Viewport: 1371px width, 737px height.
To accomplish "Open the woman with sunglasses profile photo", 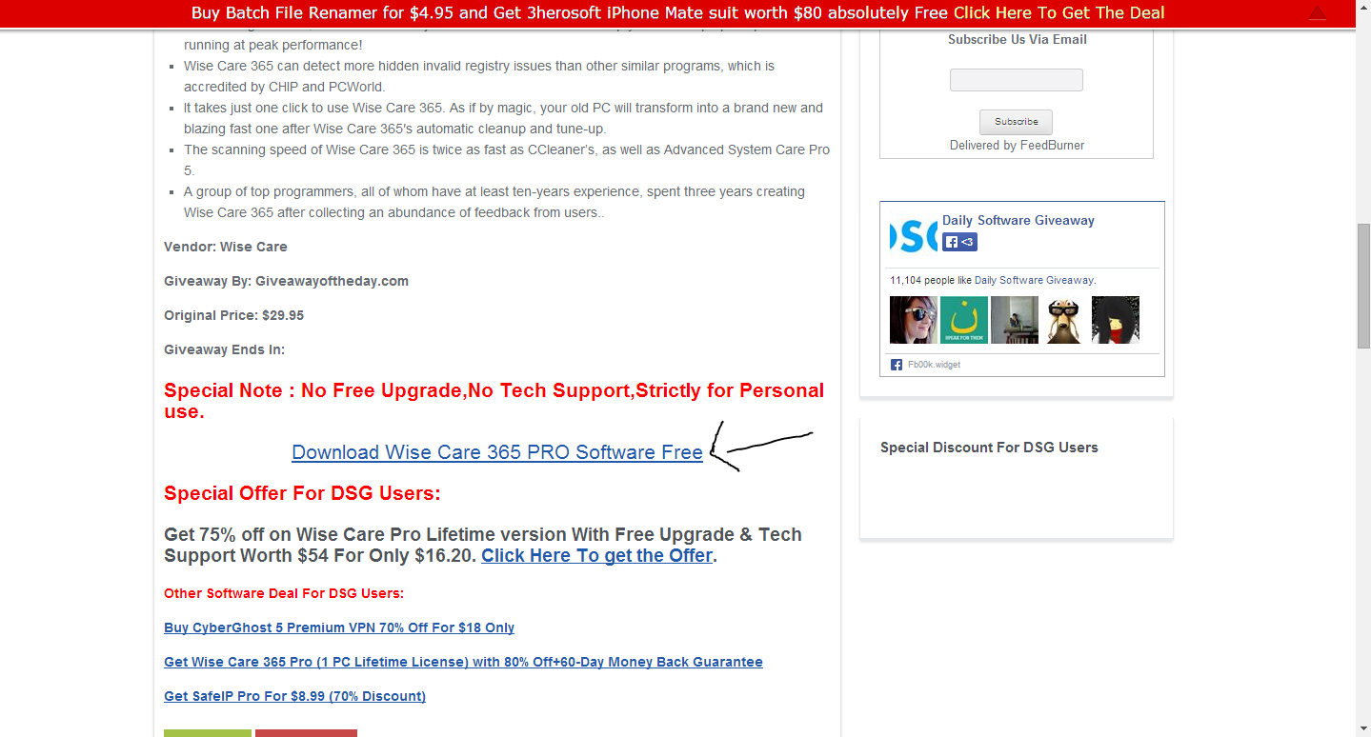I will (x=914, y=320).
